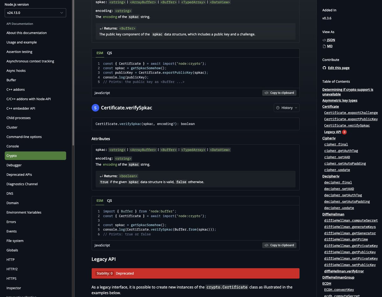Select the highlighted Crypto sidebar item
The height and width of the screenshot is (297, 382).
click(x=35, y=156)
